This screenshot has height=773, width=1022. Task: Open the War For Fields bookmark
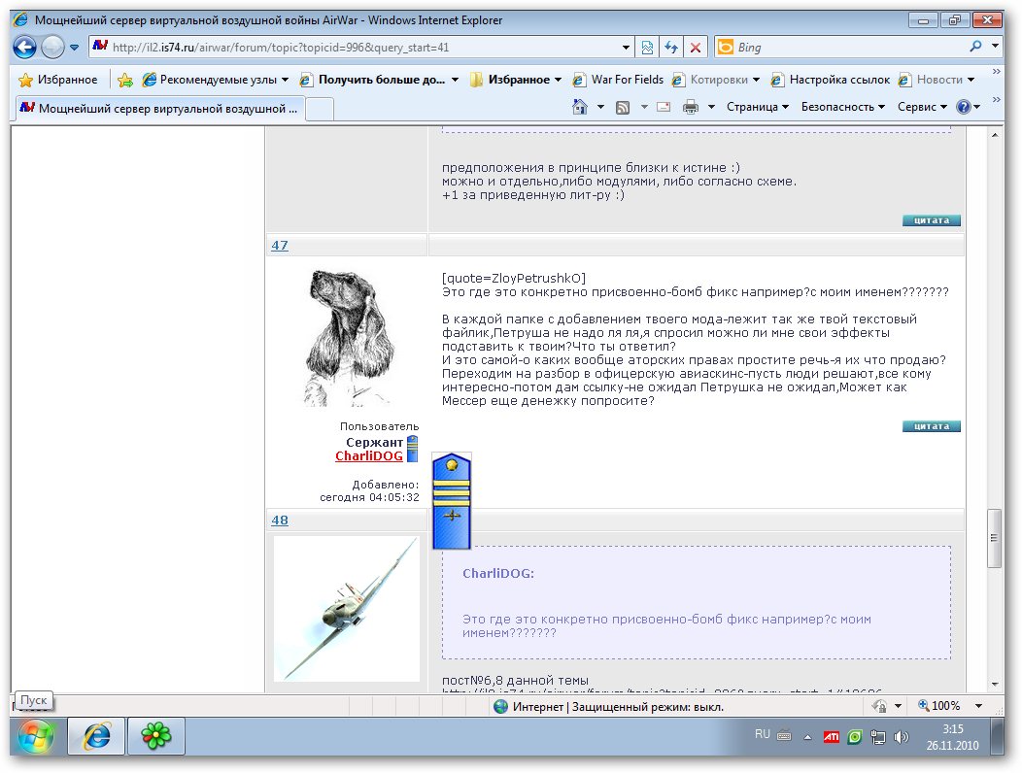pos(618,80)
